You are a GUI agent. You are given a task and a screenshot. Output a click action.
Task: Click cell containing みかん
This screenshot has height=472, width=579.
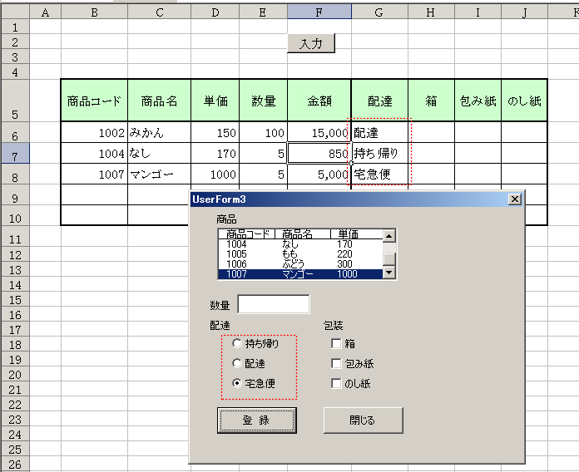[x=158, y=133]
